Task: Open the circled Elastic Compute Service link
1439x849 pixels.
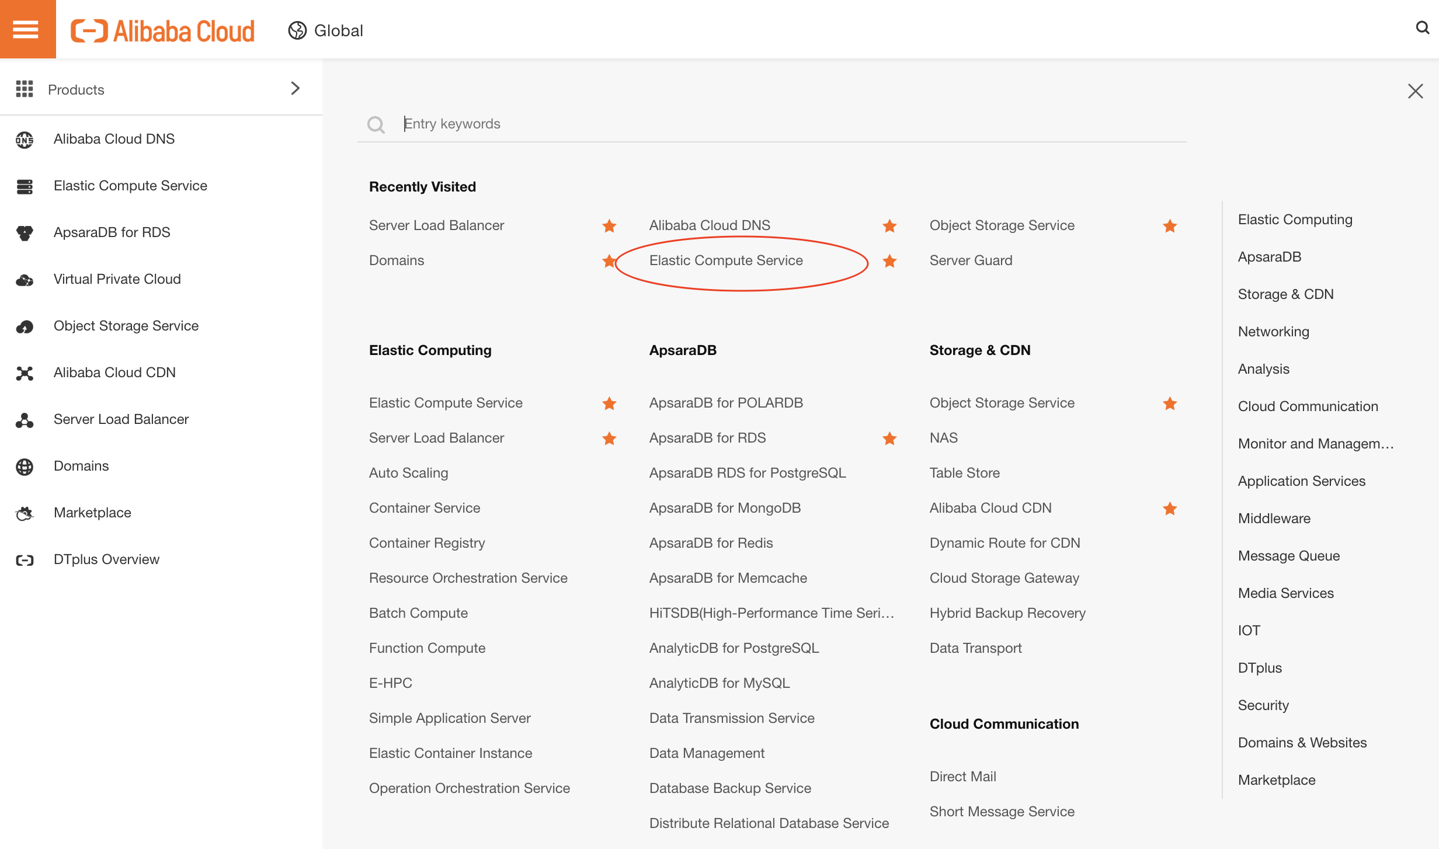Action: pyautogui.click(x=726, y=260)
